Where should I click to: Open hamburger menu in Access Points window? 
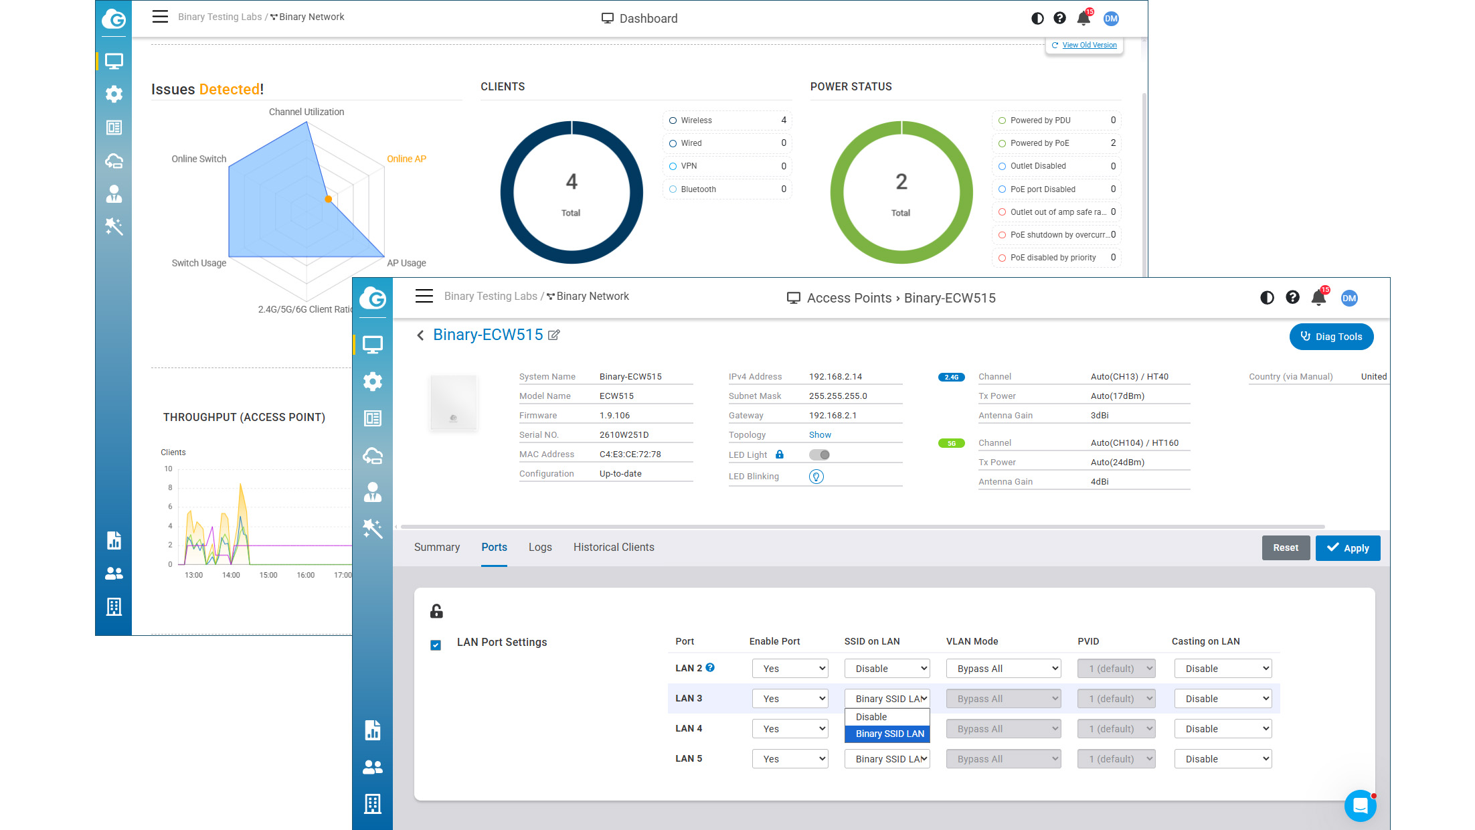[x=424, y=297]
